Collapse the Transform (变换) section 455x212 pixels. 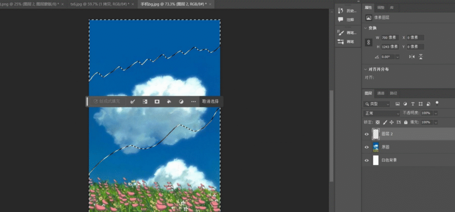[x=366, y=28]
